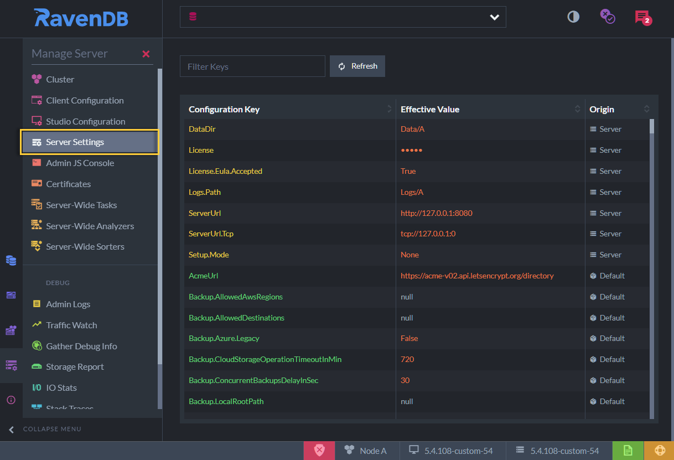Image resolution: width=674 pixels, height=460 pixels.
Task: Click the server version 5.4.108-custom-54 with stacked-lines icon
Action: tap(557, 451)
